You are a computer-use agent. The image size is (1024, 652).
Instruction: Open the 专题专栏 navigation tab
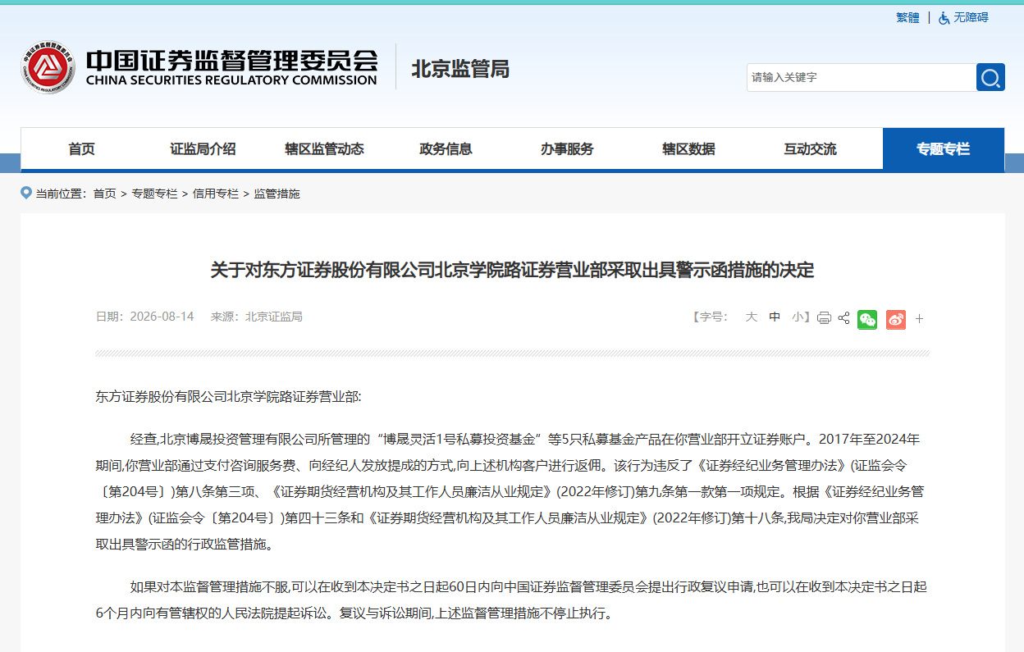(944, 149)
